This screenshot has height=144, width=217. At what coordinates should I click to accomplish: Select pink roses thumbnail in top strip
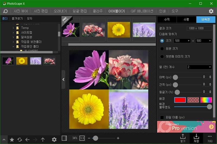(93, 30)
